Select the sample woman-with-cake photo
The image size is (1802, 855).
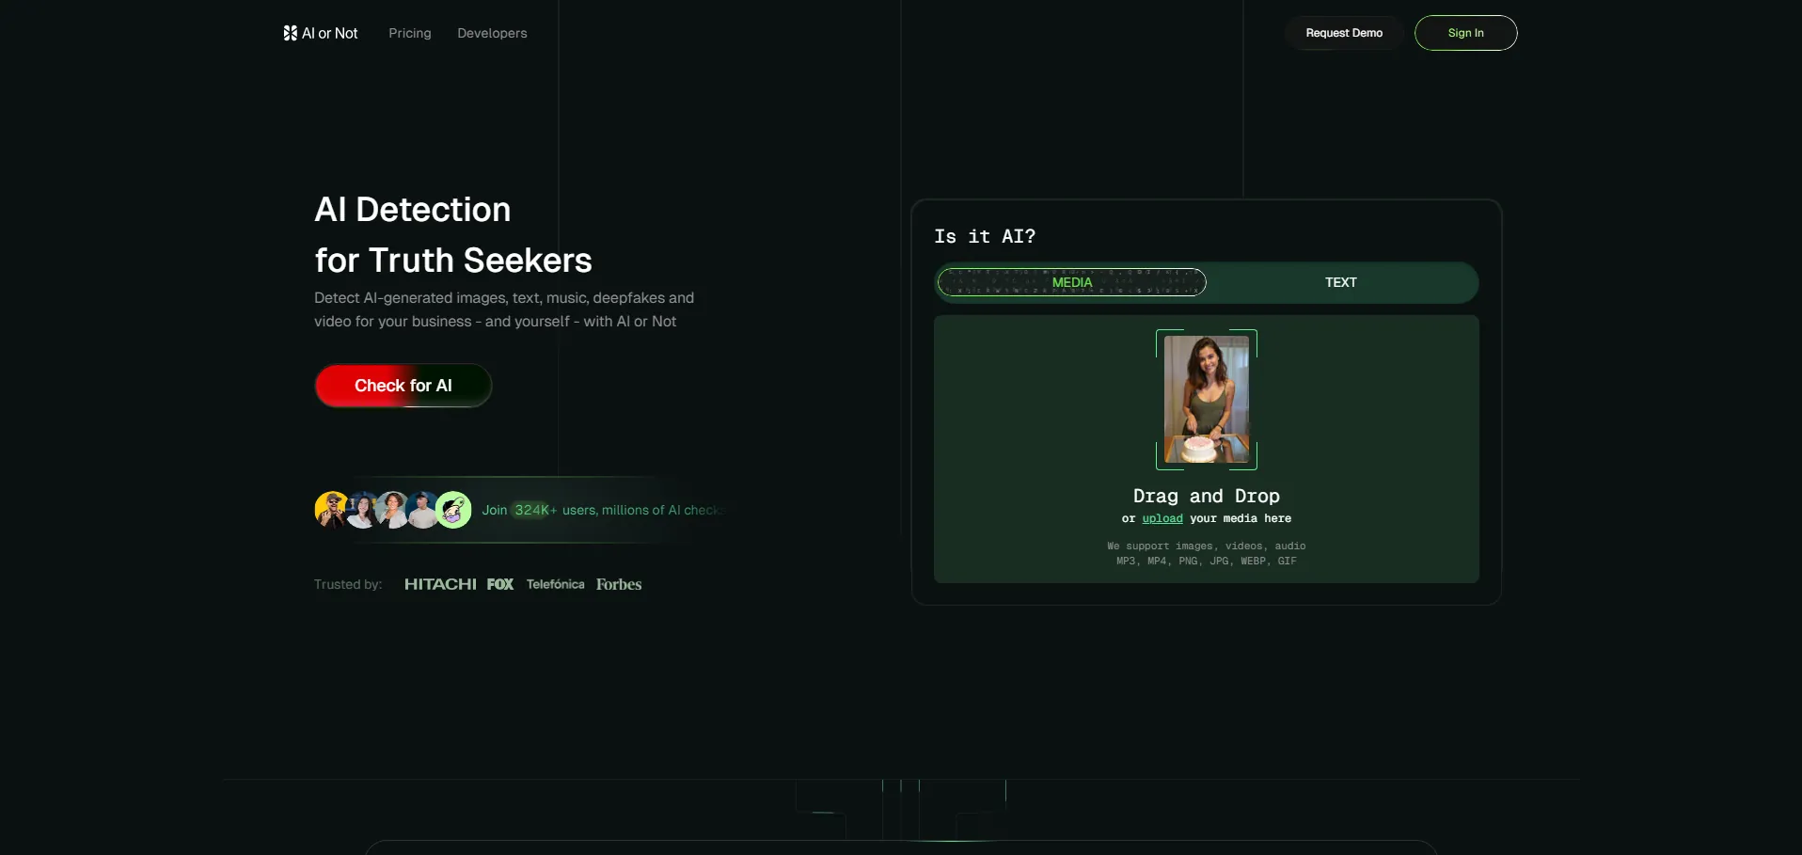(x=1206, y=400)
